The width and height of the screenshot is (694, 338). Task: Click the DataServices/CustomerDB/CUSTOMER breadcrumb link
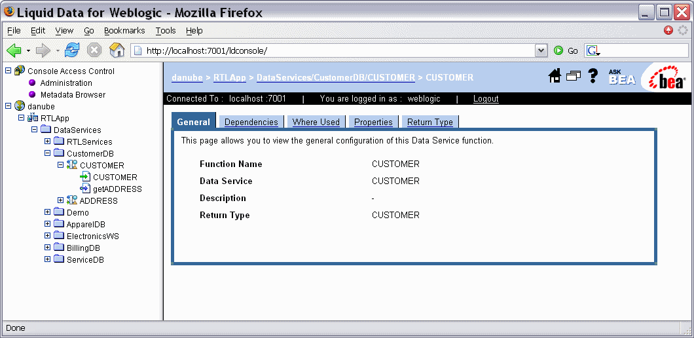[336, 77]
